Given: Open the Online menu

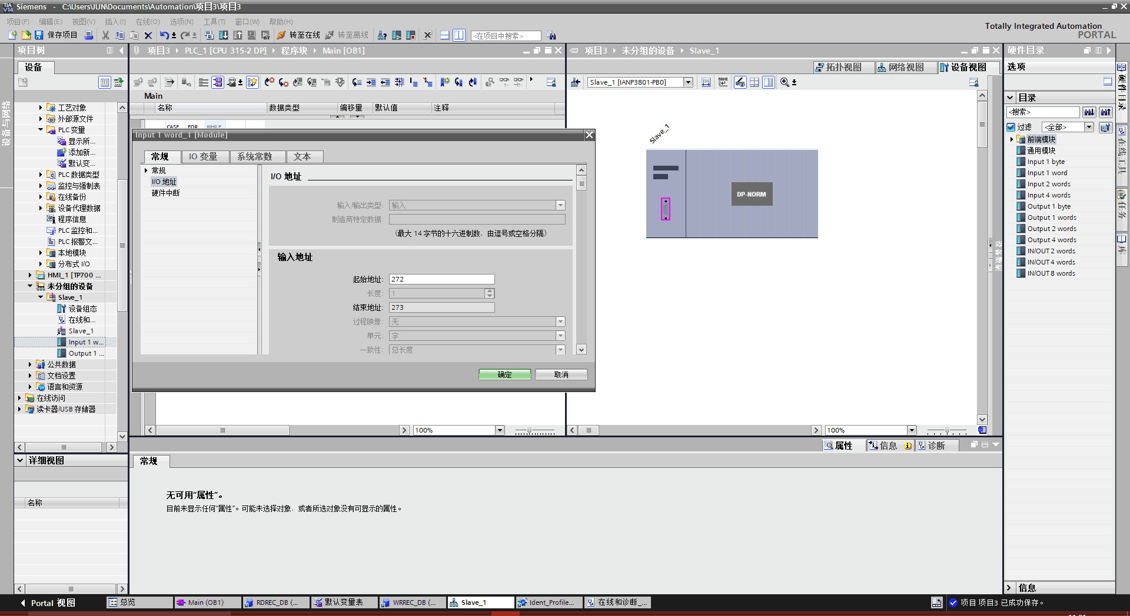Looking at the screenshot, I should [148, 22].
